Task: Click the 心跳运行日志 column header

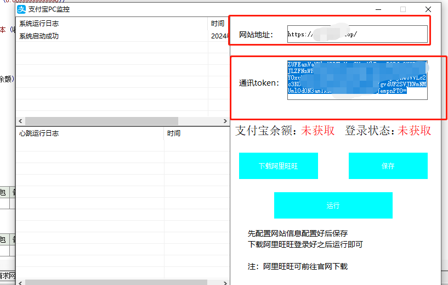Action: [90, 133]
